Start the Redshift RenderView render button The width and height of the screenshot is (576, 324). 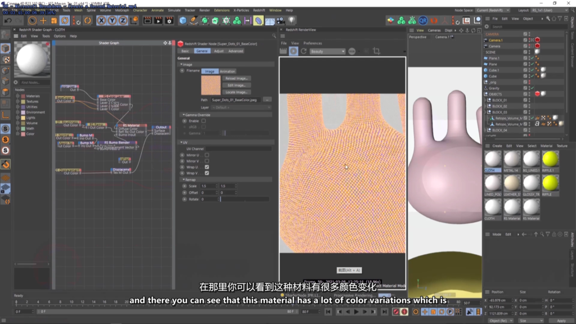[294, 51]
